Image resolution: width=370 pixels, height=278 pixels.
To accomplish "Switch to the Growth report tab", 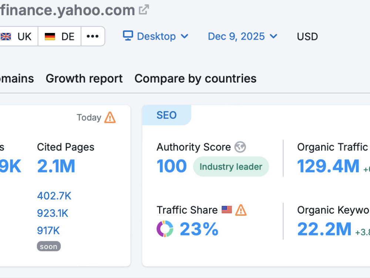I will point(84,78).
